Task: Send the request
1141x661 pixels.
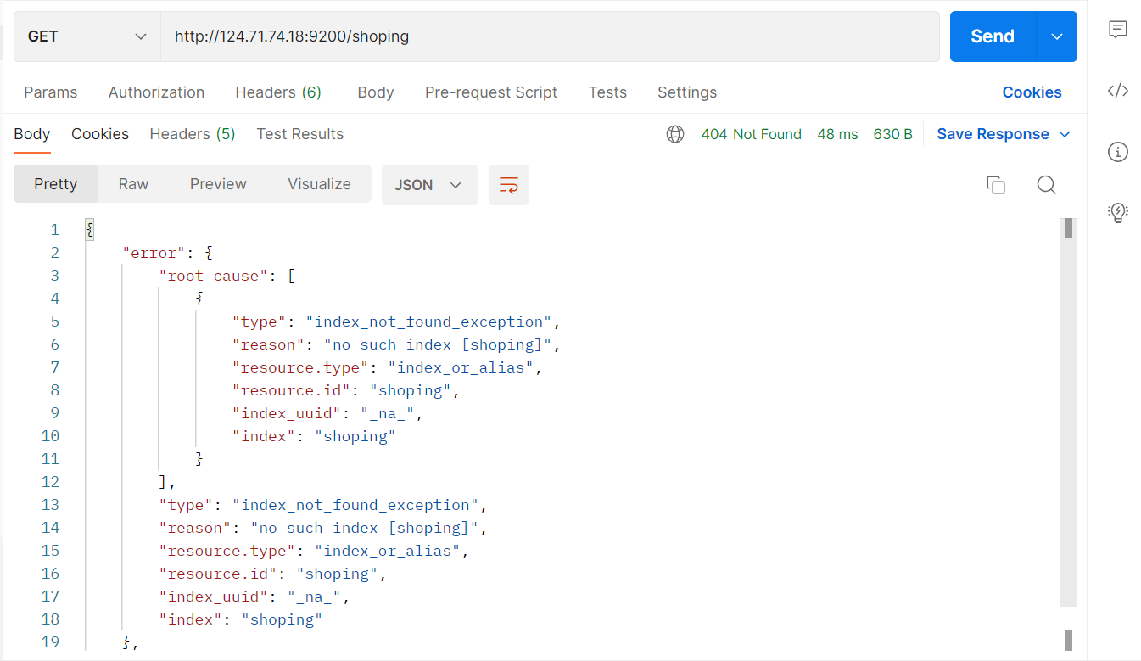Action: tap(993, 36)
